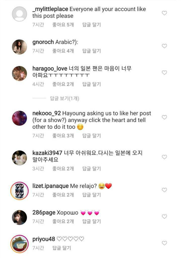View the 5 likes on _mylittleplace's comment
This screenshot has width=181, height=258.
point(63,25)
